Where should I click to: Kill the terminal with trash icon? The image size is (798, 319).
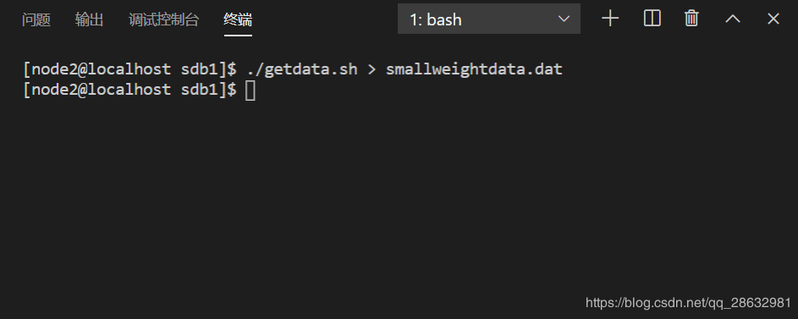(x=691, y=19)
